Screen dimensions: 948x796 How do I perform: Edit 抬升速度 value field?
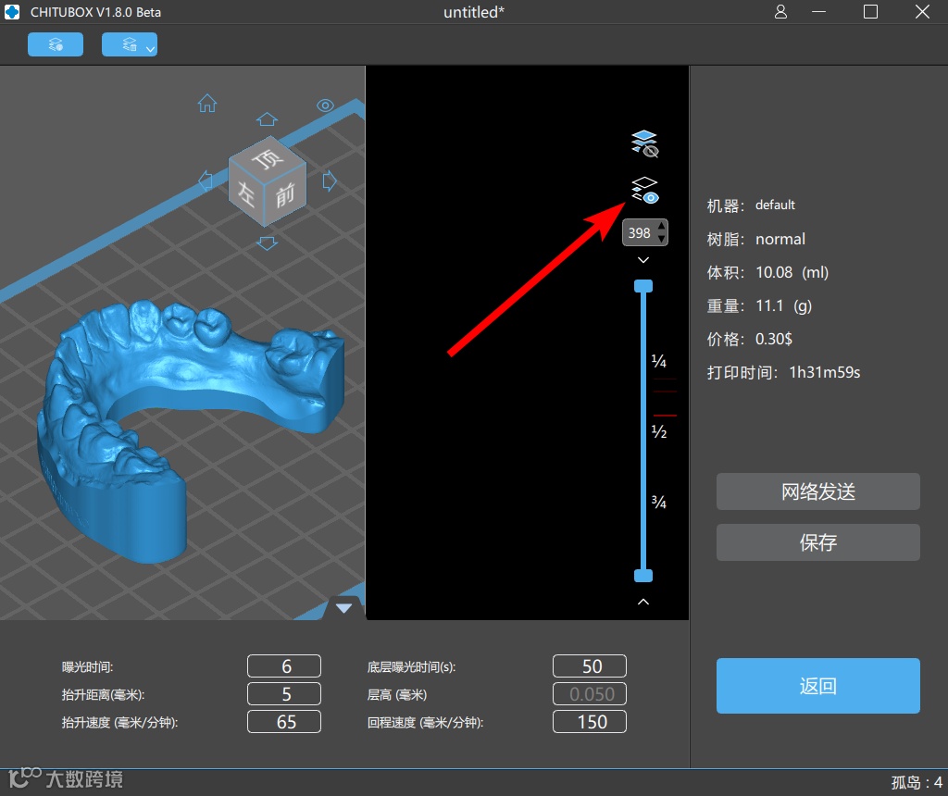(x=284, y=722)
